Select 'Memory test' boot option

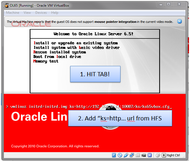coord(46,61)
